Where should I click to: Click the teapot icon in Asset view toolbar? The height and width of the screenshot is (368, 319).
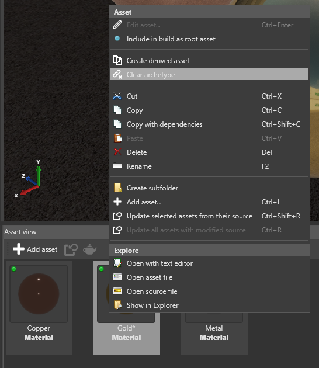[89, 249]
